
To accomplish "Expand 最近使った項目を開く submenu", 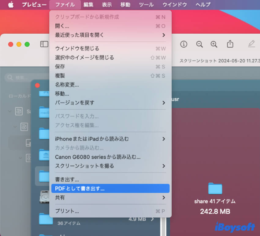I will coord(110,35).
